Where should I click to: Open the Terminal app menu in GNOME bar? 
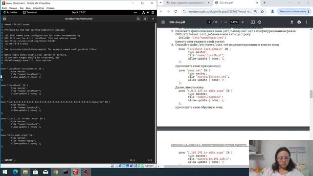(x=30, y=12)
